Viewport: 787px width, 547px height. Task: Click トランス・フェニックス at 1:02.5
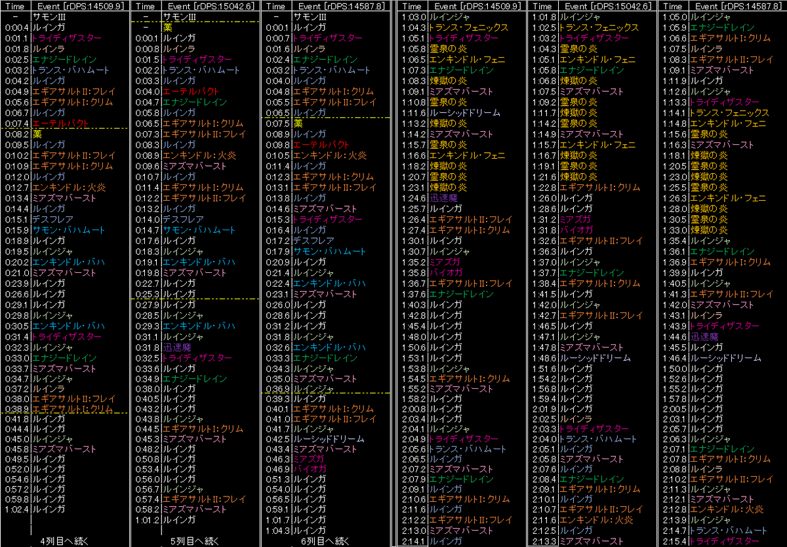pyautogui.click(x=599, y=28)
